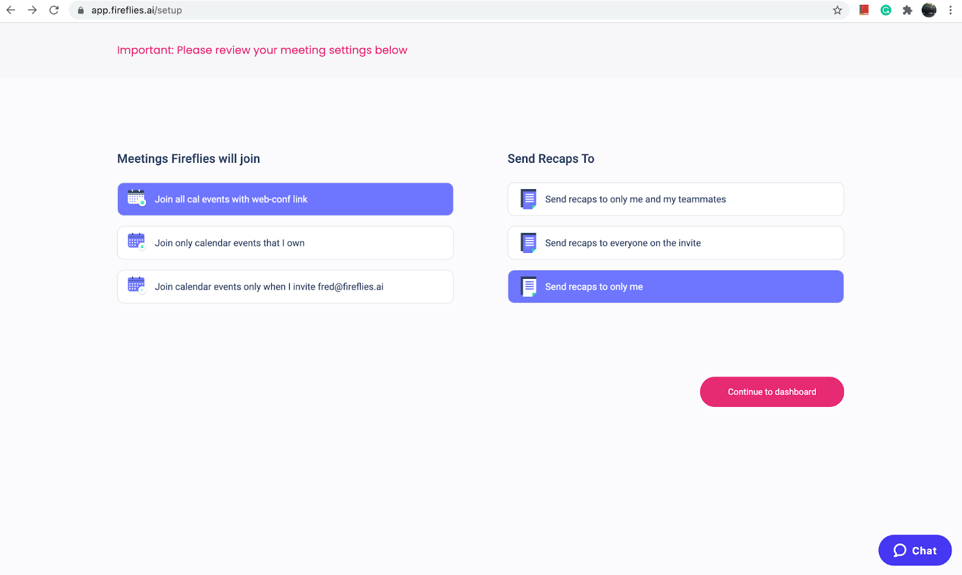Screen dimensions: 962x575
Task: Open the Grammarly extension icon
Action: tap(886, 10)
